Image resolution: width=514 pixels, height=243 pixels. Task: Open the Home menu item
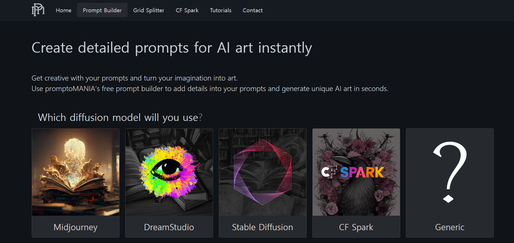[64, 10]
